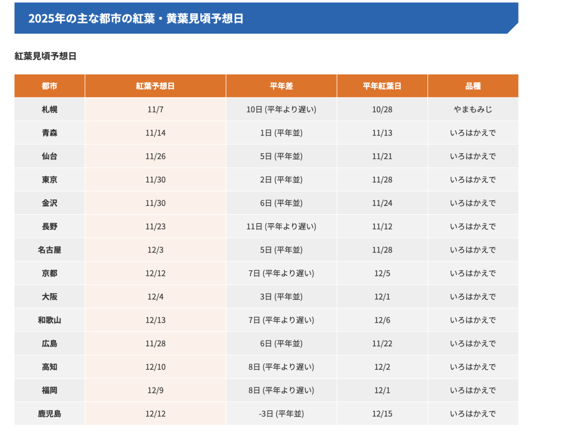Select the 名古屋 city cell
This screenshot has height=433, width=573.
coord(49,250)
